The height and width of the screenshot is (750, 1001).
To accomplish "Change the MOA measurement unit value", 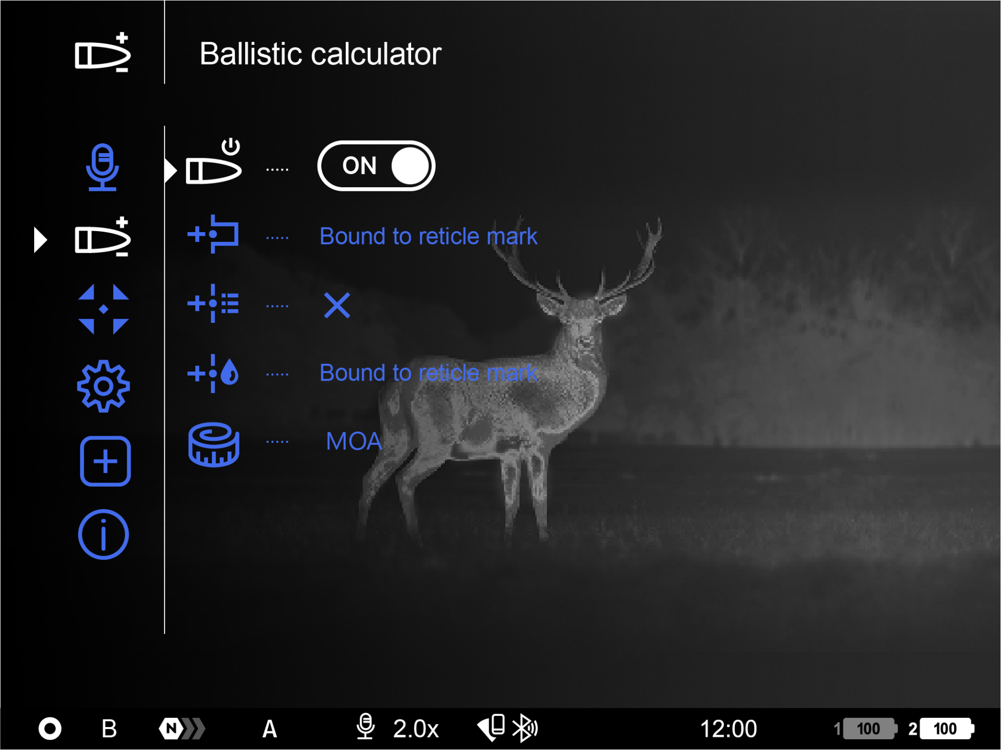I will pos(353,441).
